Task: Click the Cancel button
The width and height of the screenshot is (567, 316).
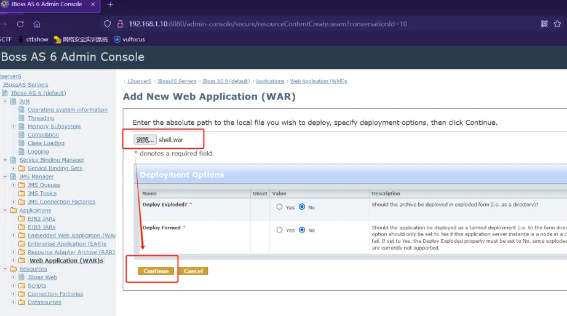Action: pyautogui.click(x=193, y=271)
